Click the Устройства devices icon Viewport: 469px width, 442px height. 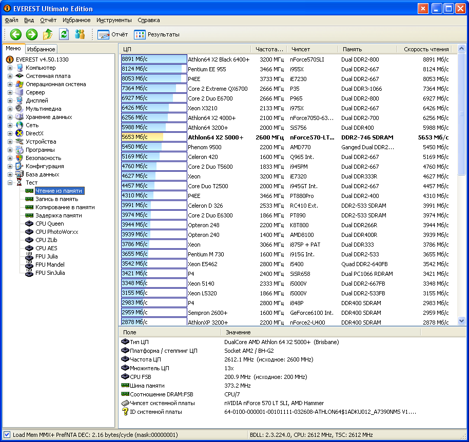tap(19, 142)
